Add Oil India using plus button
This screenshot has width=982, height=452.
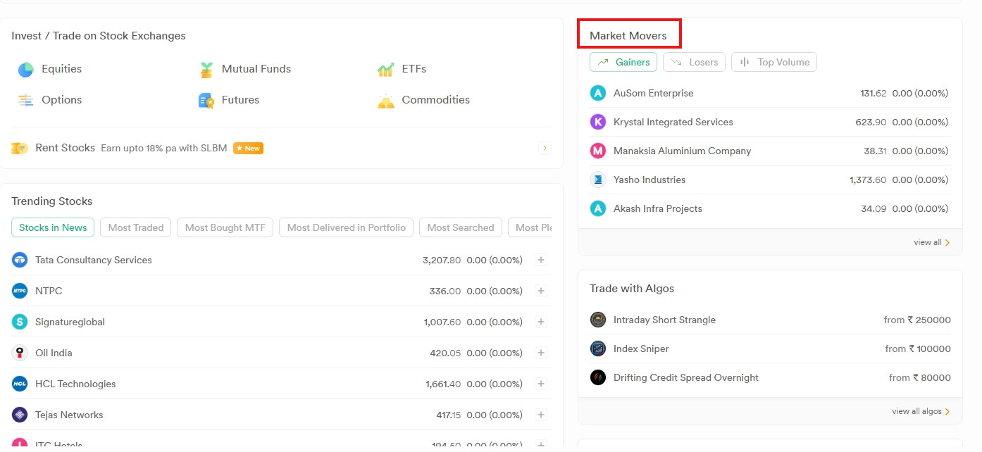[541, 353]
